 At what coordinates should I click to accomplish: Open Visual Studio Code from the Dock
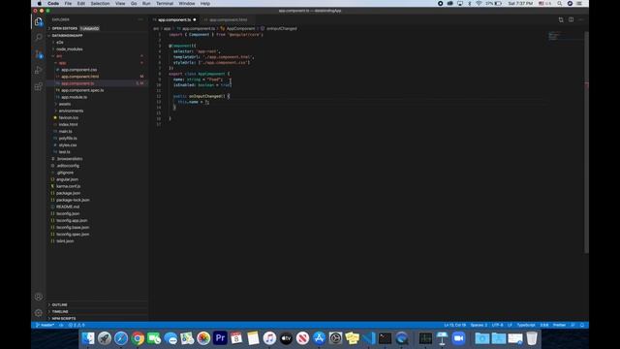(x=368, y=338)
